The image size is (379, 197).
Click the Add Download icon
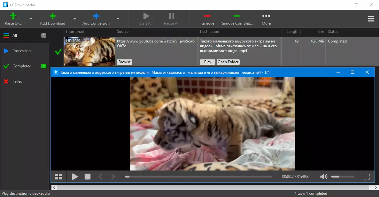[52, 16]
